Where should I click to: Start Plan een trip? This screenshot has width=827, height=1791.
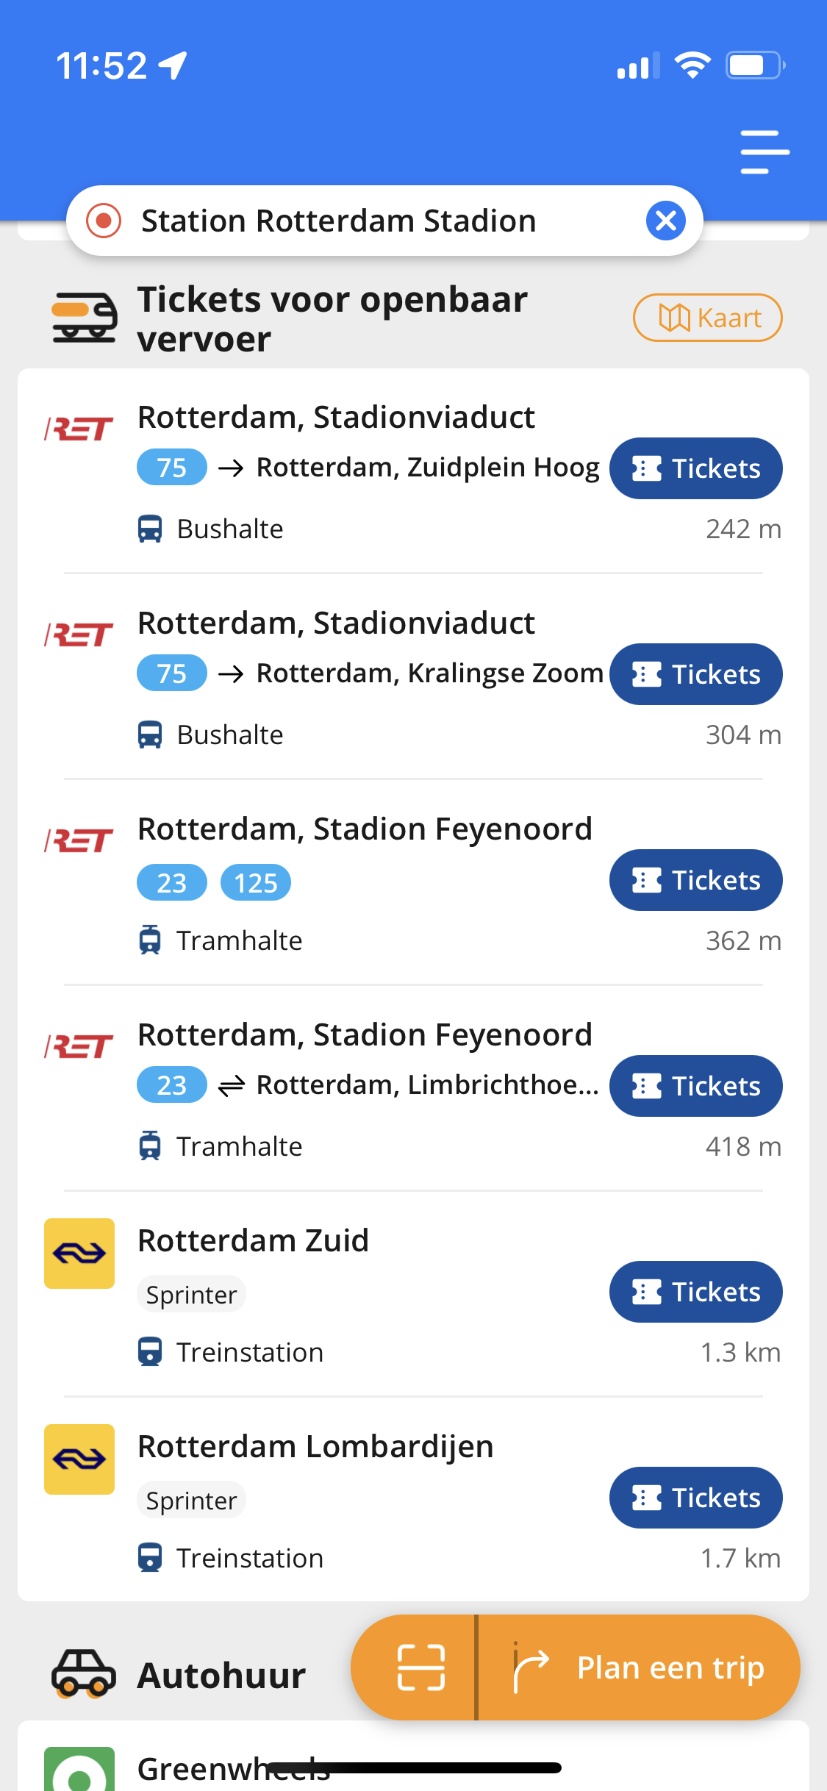point(638,1667)
